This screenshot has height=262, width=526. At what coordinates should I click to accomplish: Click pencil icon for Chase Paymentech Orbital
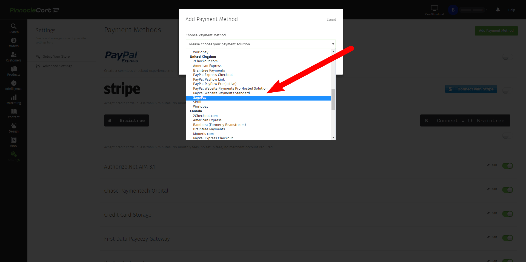point(488,189)
